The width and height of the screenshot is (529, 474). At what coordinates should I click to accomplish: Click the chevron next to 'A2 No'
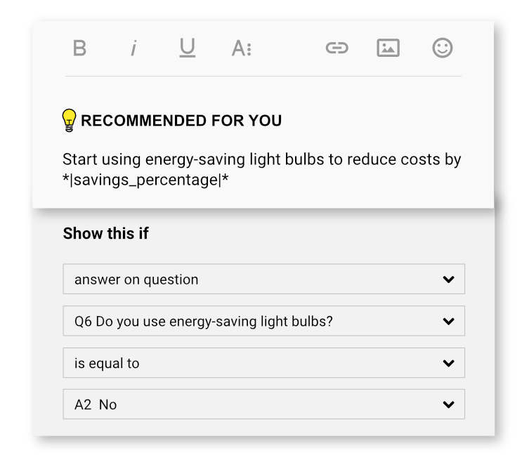449,404
